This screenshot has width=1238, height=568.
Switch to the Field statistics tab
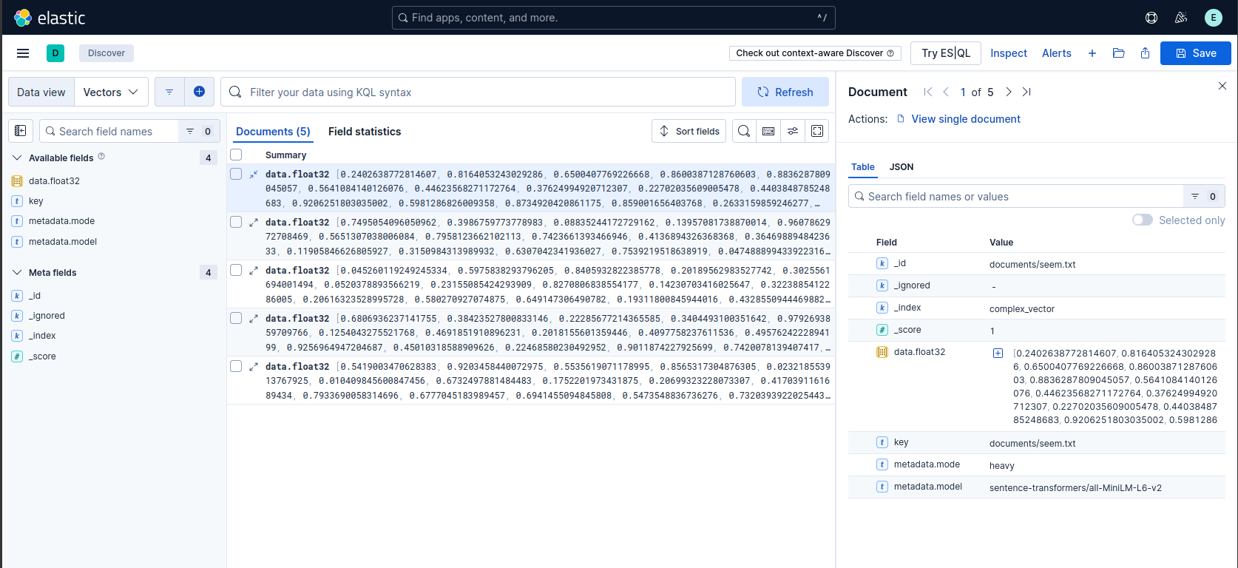[x=365, y=132]
